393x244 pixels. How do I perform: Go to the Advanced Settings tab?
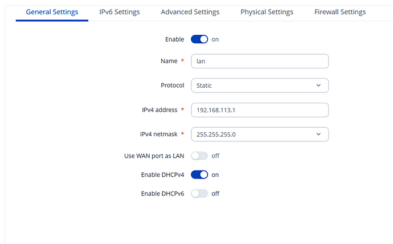[x=190, y=12]
